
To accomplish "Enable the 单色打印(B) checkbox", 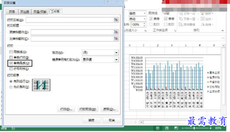I will [11, 57].
